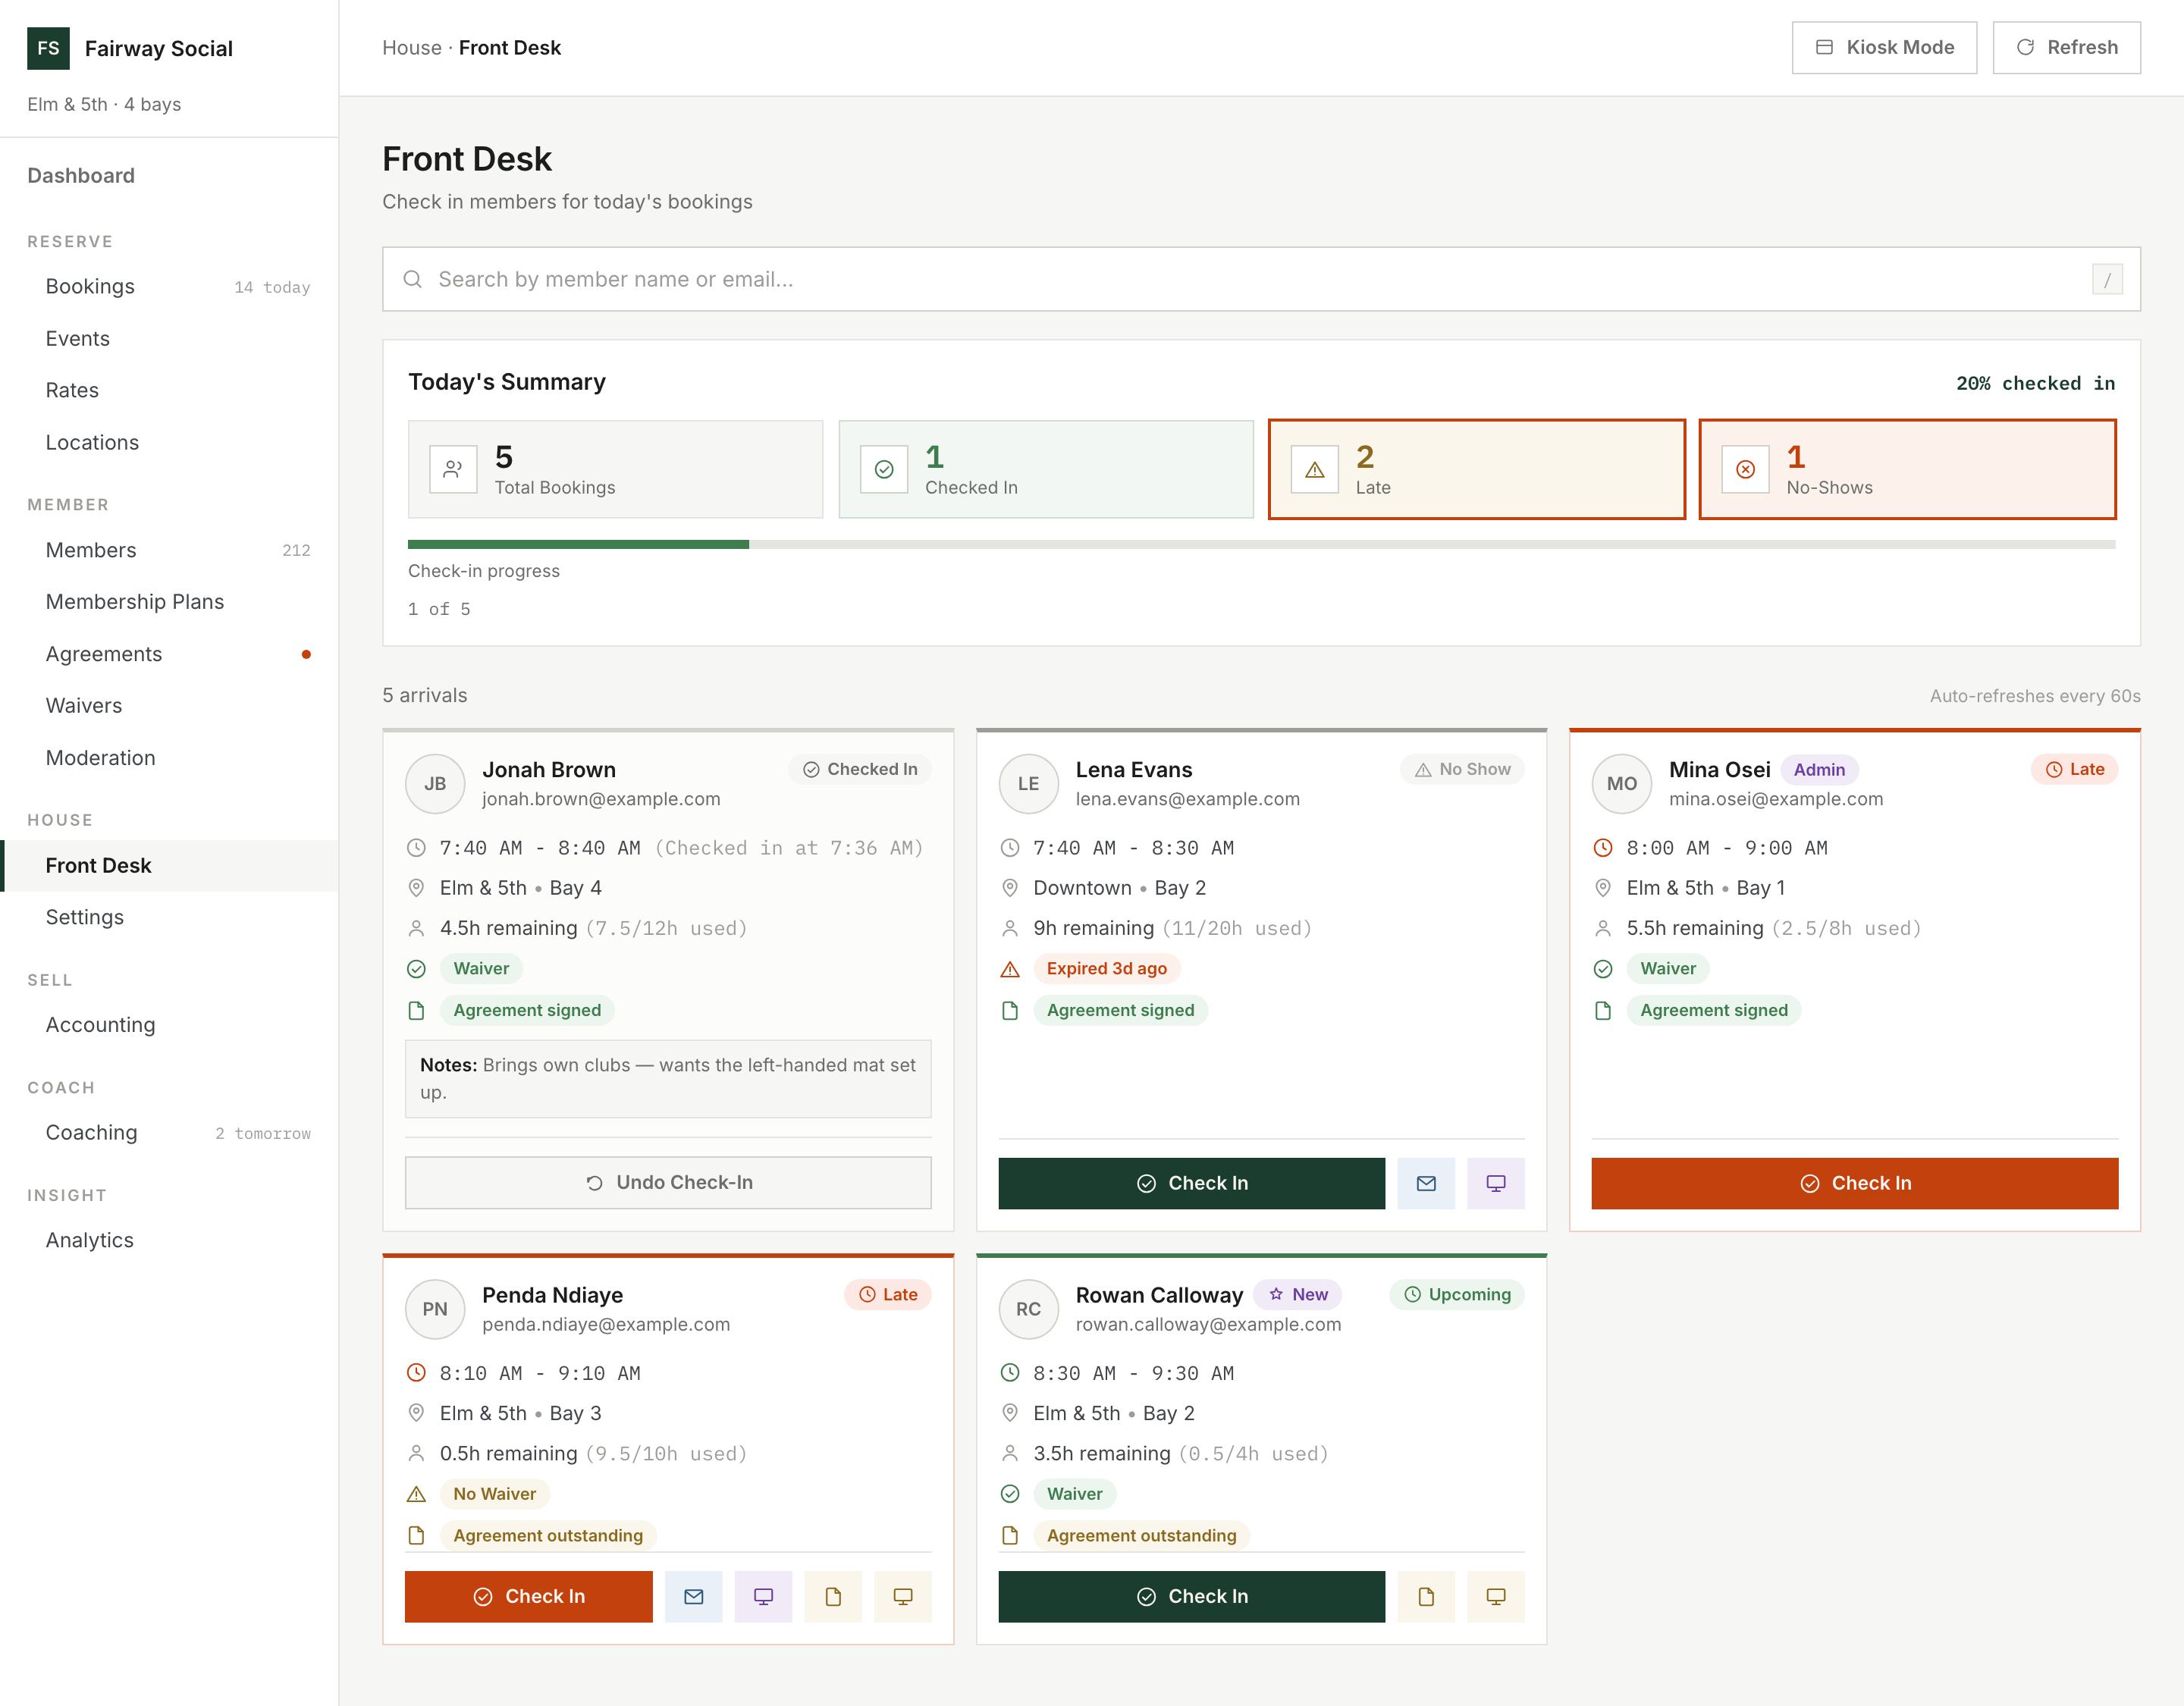This screenshot has height=1706, width=2184.
Task: Open Analytics from the sidebar
Action: (x=169, y=1240)
